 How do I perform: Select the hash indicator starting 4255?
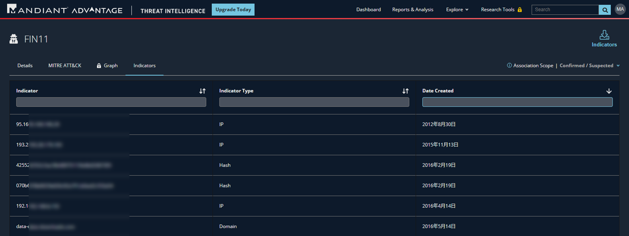tap(64, 165)
